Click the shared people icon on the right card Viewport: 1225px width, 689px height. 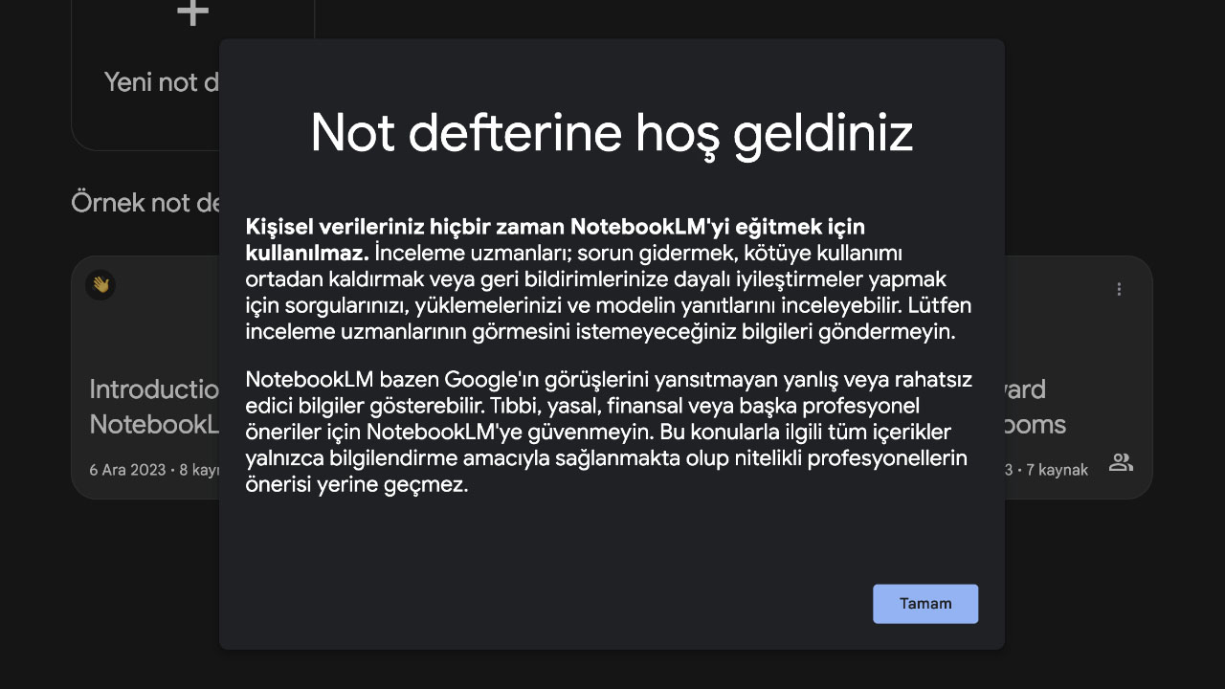[x=1121, y=463]
